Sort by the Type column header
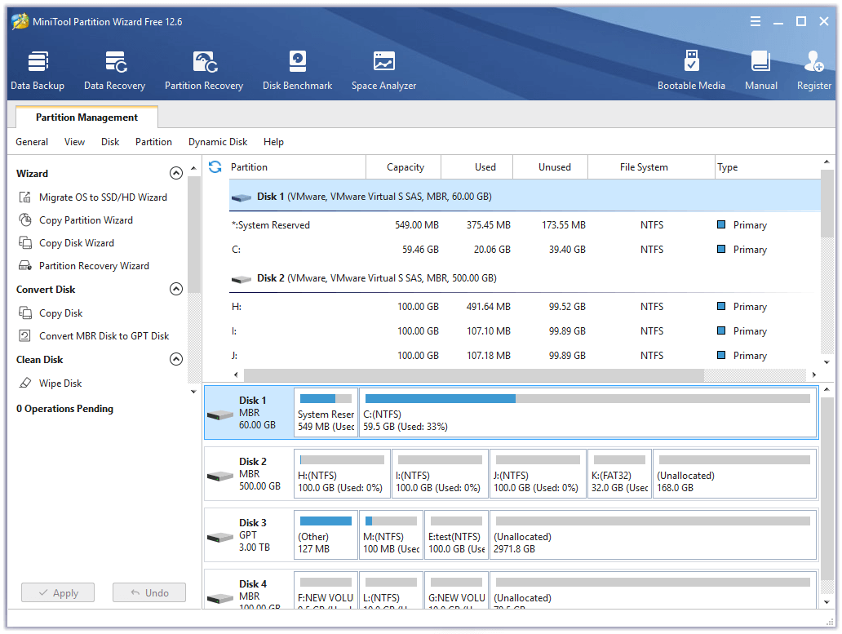Viewport: 842px width, 634px height. [768, 167]
